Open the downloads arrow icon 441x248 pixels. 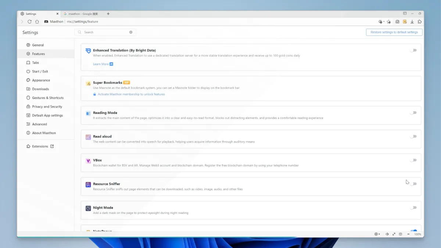tap(412, 22)
